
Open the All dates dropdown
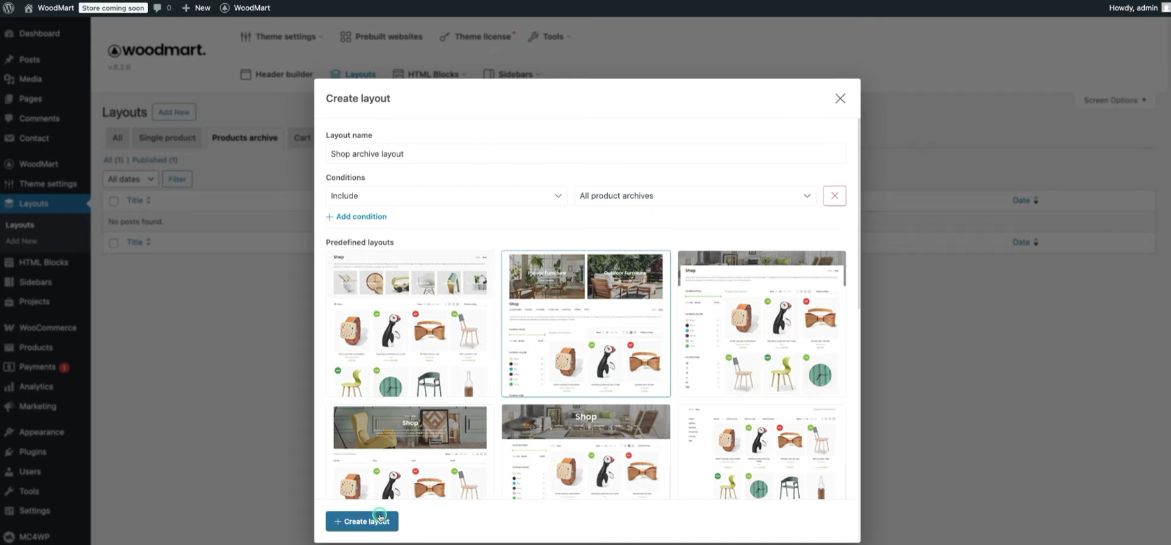click(131, 179)
